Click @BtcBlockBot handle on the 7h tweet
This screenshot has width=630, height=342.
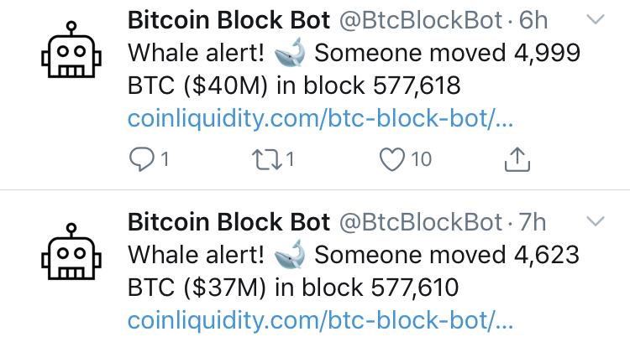click(419, 222)
